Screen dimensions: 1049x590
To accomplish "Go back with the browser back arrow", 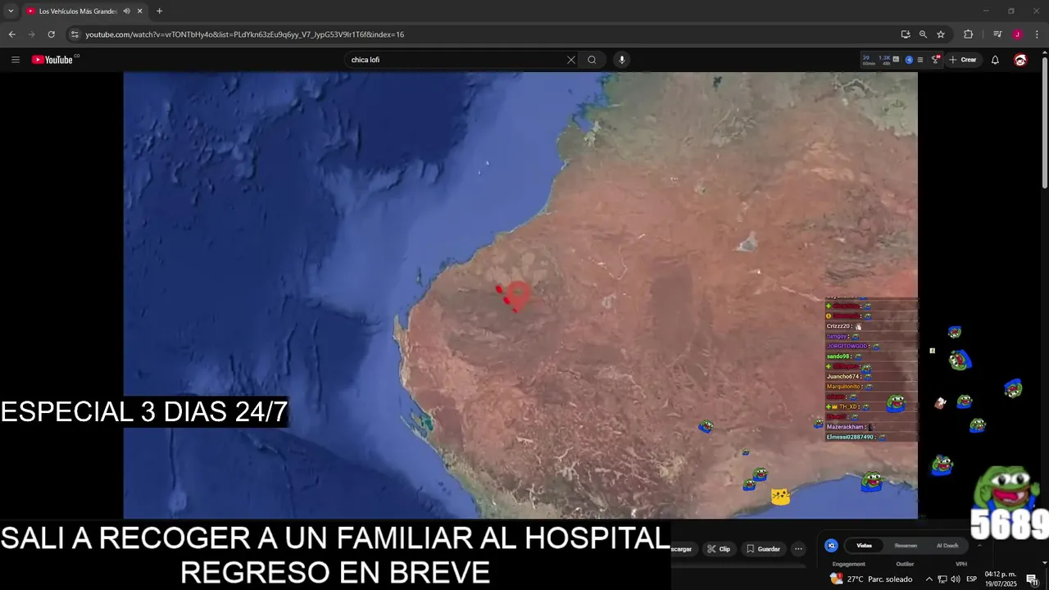I will click(x=11, y=34).
